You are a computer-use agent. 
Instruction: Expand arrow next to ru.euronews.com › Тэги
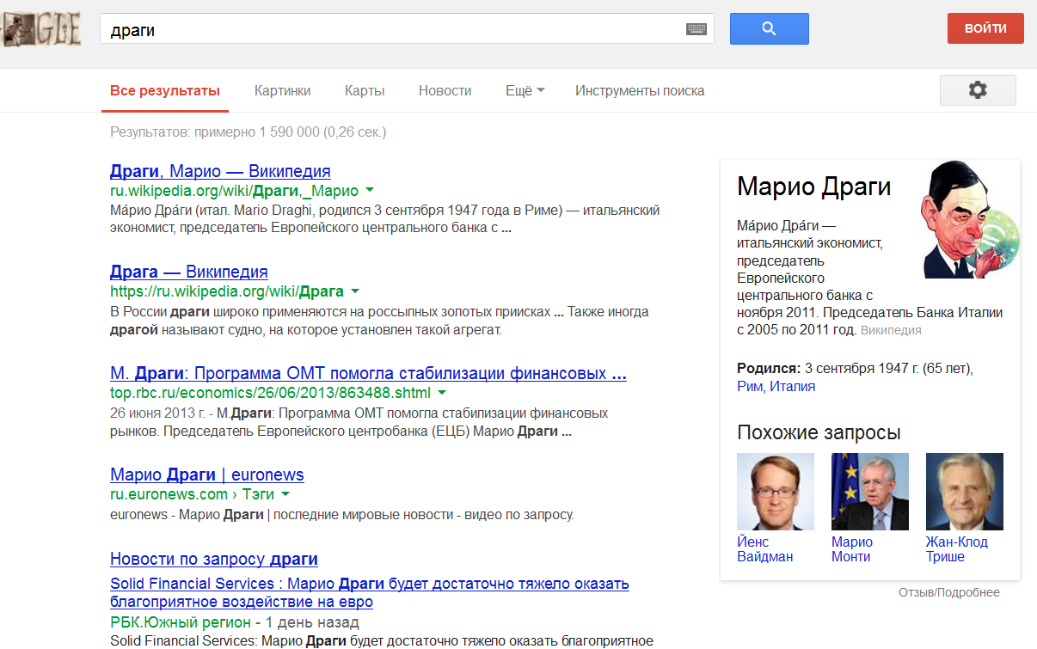285,494
